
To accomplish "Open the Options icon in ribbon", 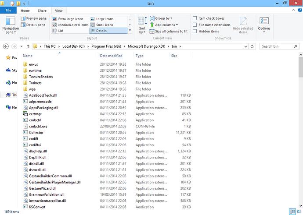I will 264,24.
